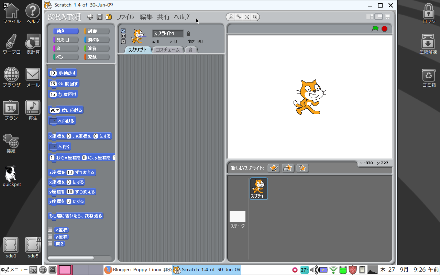Click the ロック lock-screen desktop icon
The width and height of the screenshot is (440, 275).
[x=429, y=13]
